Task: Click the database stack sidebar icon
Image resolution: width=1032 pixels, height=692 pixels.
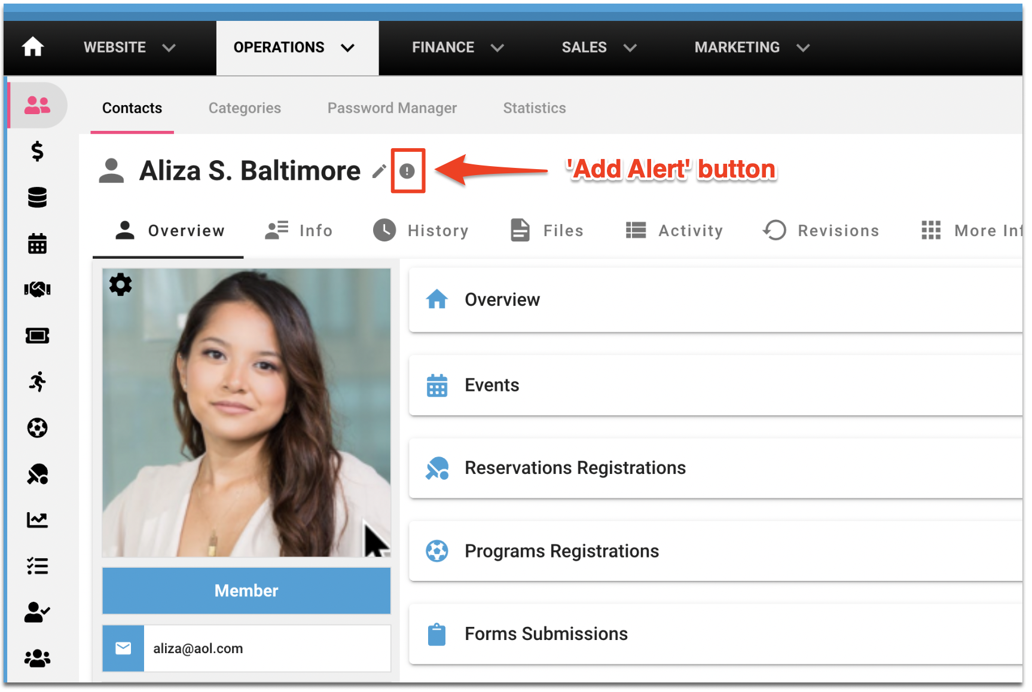Action: (x=37, y=198)
